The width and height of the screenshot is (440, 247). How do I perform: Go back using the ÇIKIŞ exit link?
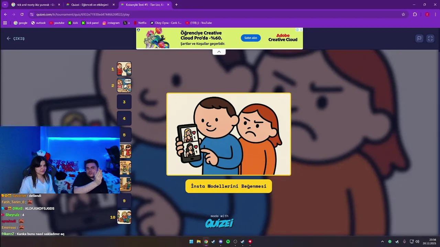coord(16,38)
